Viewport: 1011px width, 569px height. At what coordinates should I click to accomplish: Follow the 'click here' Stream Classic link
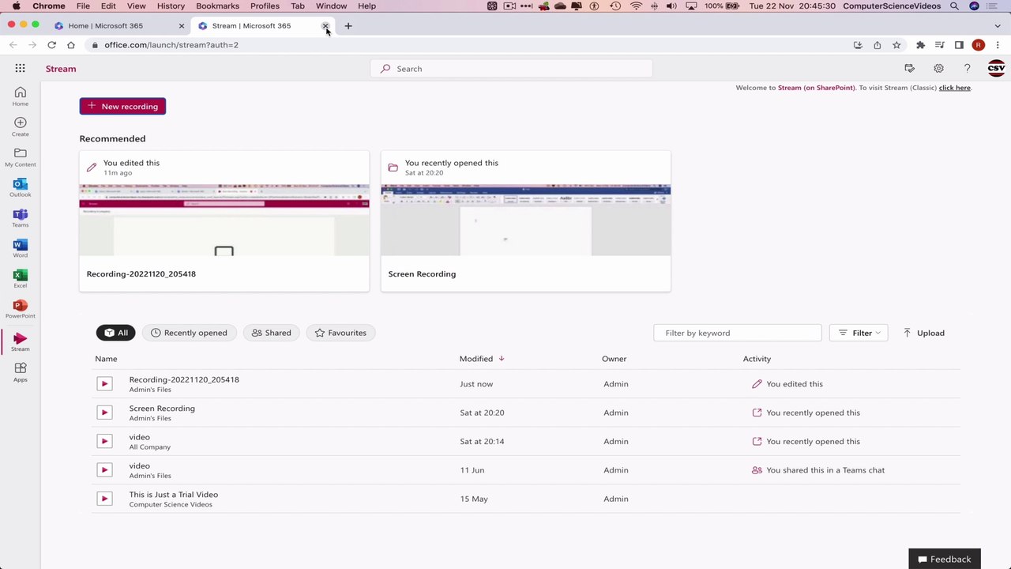(954, 88)
